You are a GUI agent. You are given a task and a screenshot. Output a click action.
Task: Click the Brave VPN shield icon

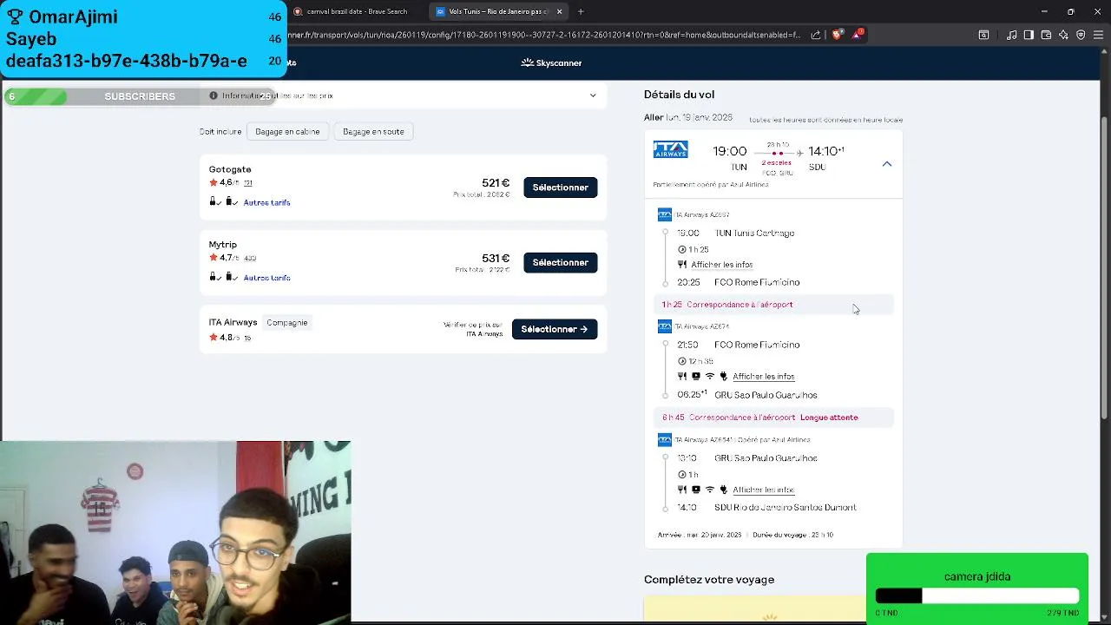[1081, 35]
